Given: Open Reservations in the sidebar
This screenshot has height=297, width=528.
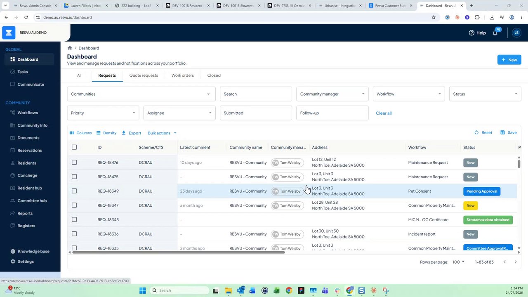Looking at the screenshot, I should [x=29, y=150].
